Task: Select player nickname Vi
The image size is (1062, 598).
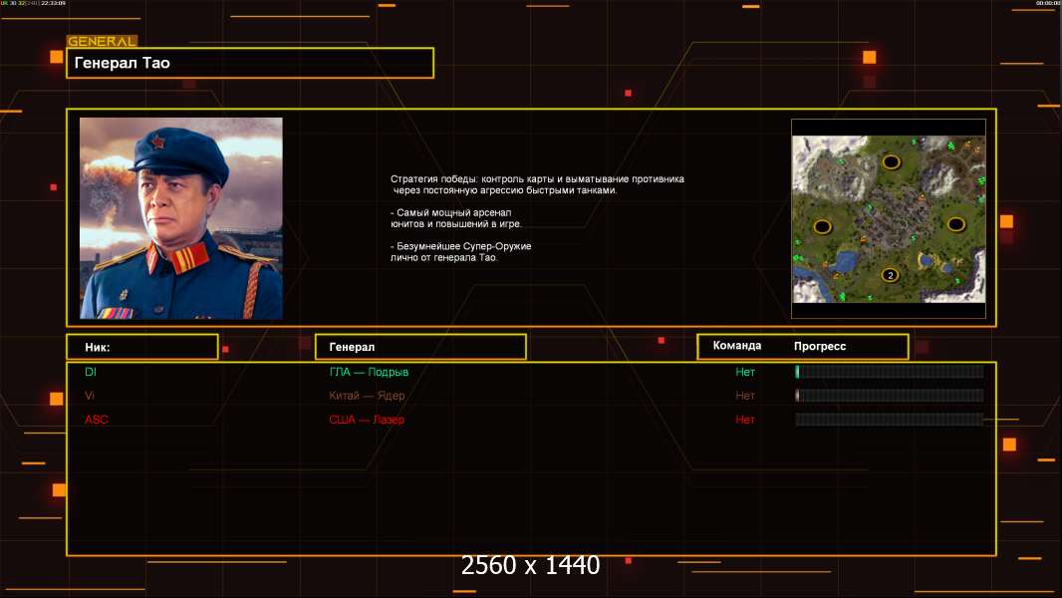Action: (90, 396)
